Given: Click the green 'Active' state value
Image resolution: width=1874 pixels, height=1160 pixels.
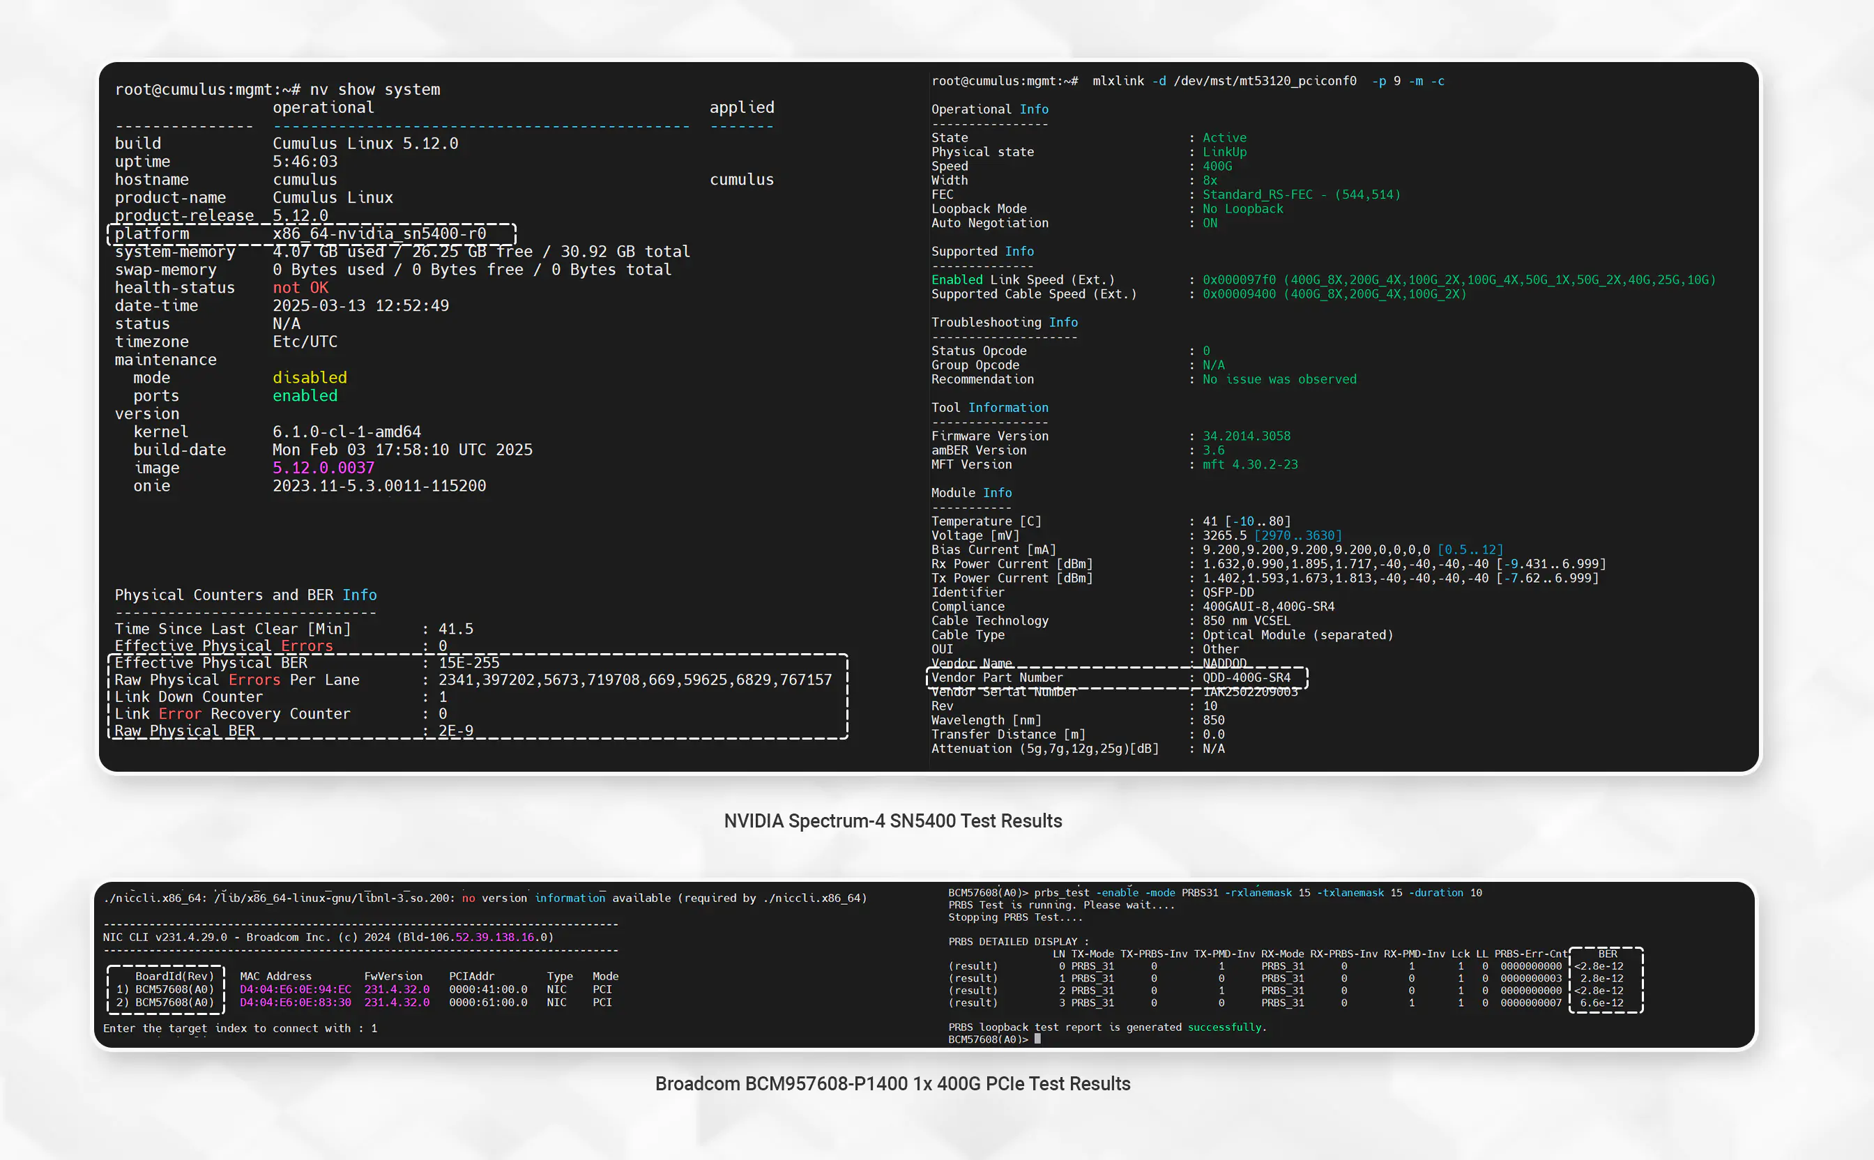Looking at the screenshot, I should pyautogui.click(x=1224, y=138).
